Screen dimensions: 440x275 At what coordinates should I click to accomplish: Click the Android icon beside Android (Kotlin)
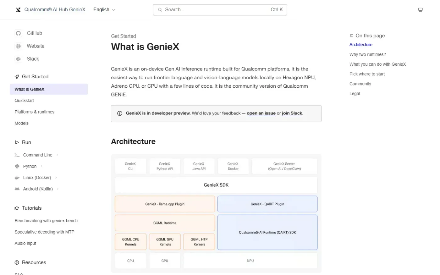tap(17, 189)
